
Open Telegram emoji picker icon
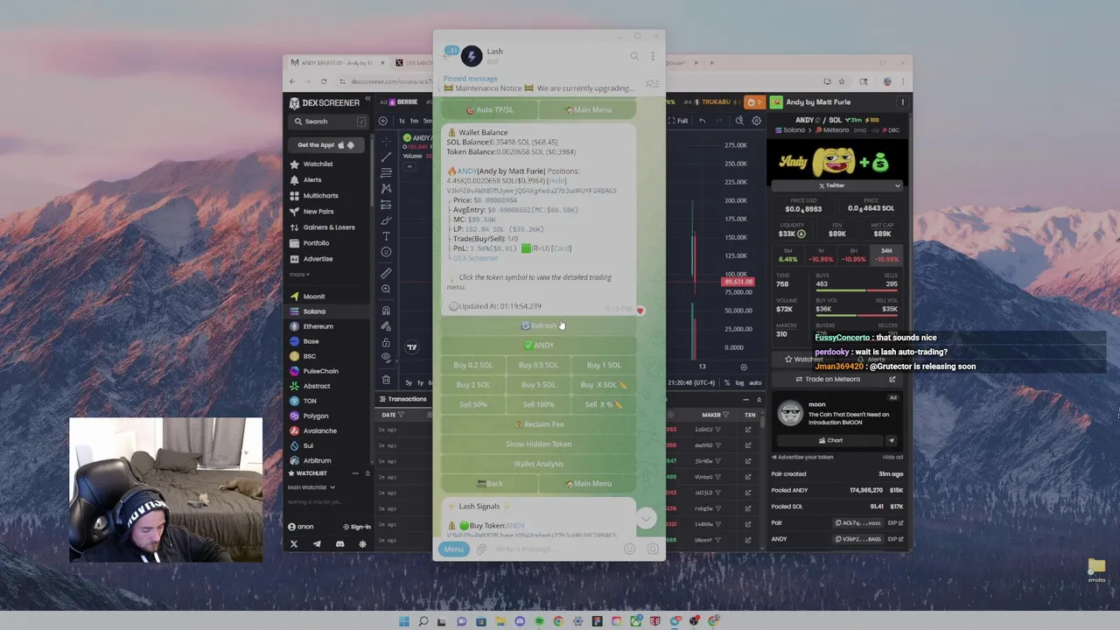click(629, 549)
